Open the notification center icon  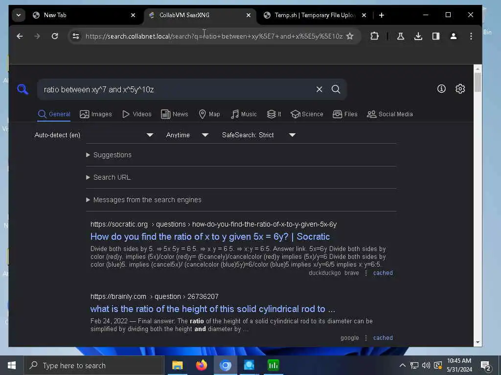tap(486, 365)
